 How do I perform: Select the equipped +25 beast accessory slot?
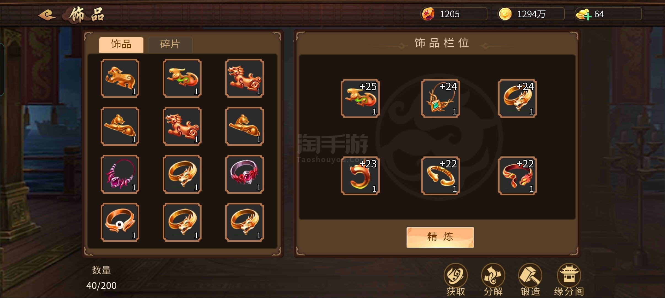[x=360, y=99]
